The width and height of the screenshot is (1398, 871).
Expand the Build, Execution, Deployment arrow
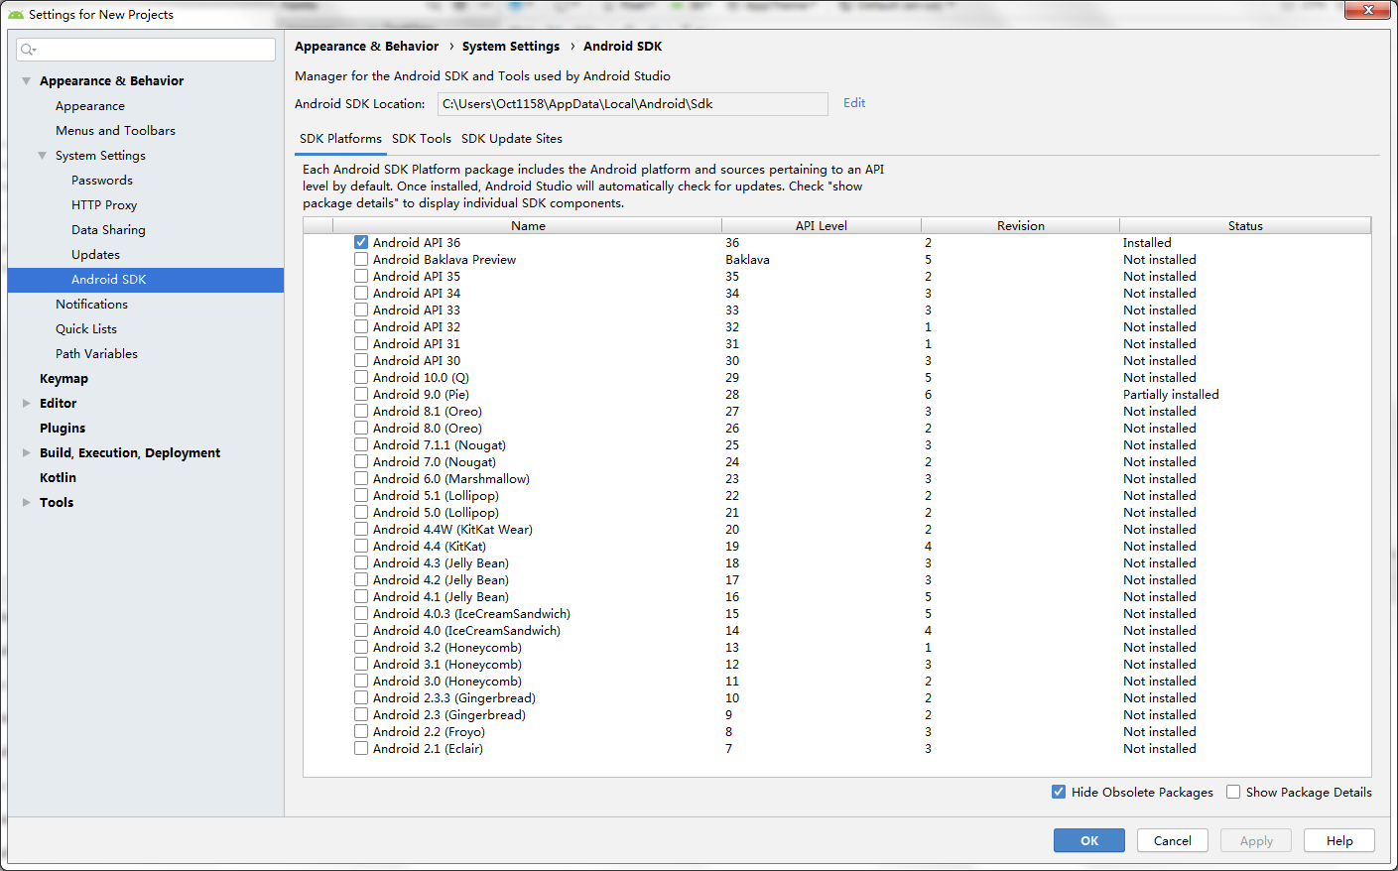[x=27, y=453]
